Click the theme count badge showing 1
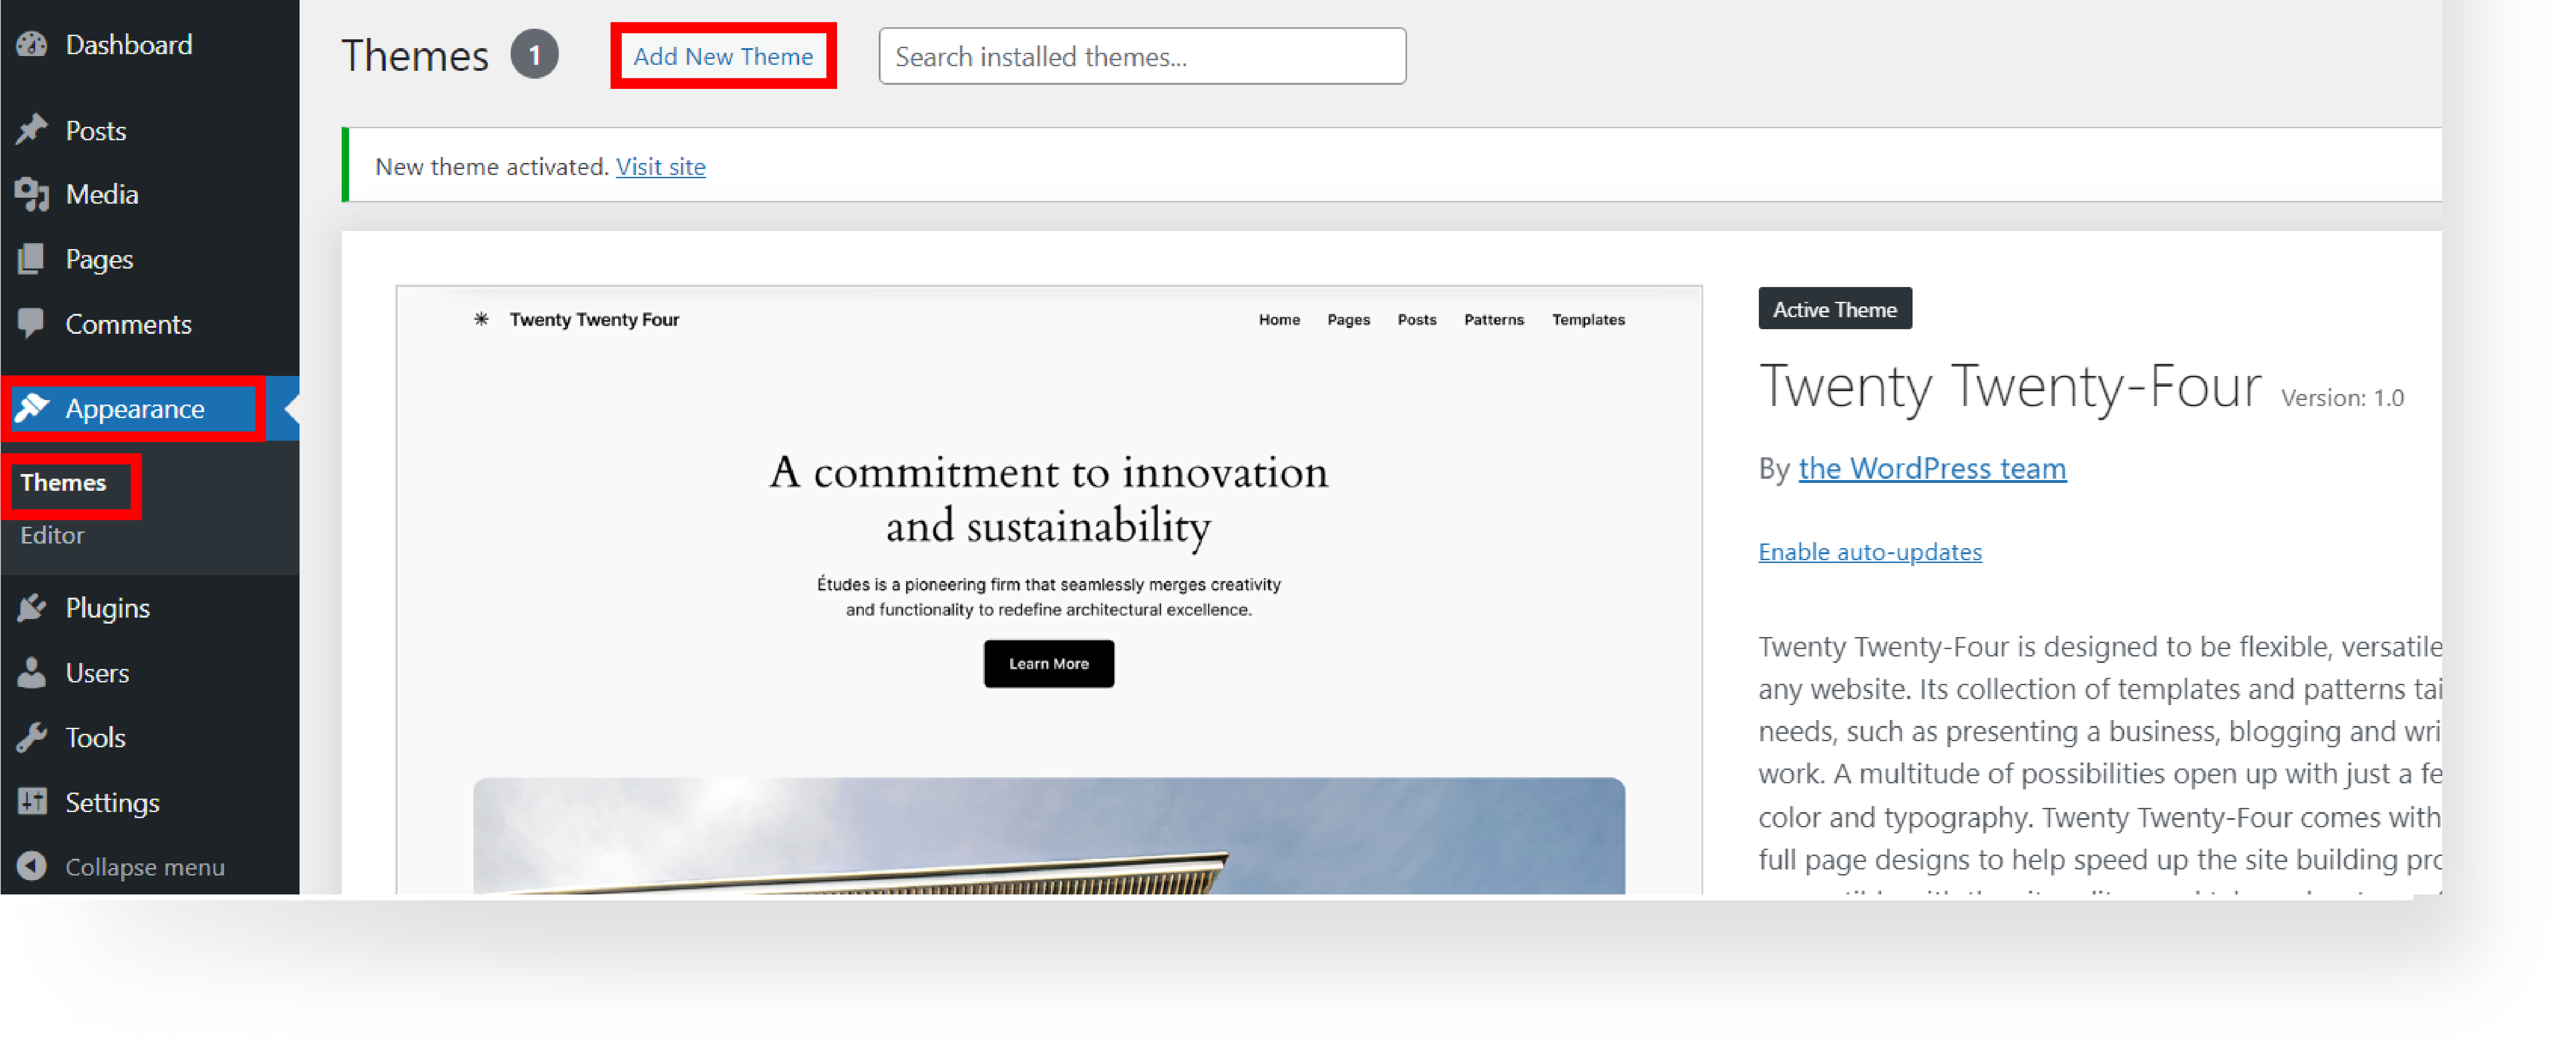This screenshot has width=2576, height=1050. pos(535,55)
